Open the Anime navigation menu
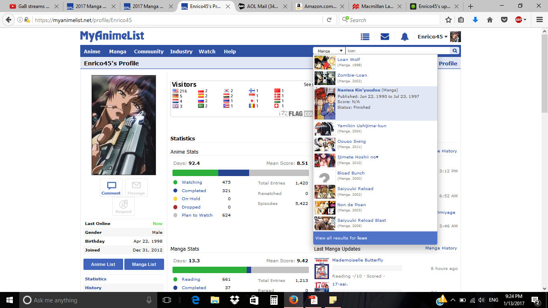The image size is (548, 308). [x=92, y=51]
